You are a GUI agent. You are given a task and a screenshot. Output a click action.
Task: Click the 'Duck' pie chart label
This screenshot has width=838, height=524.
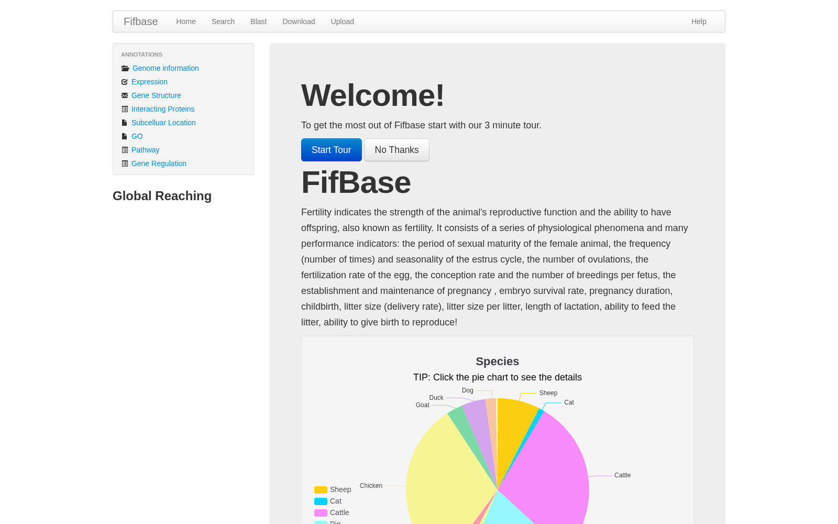(436, 398)
